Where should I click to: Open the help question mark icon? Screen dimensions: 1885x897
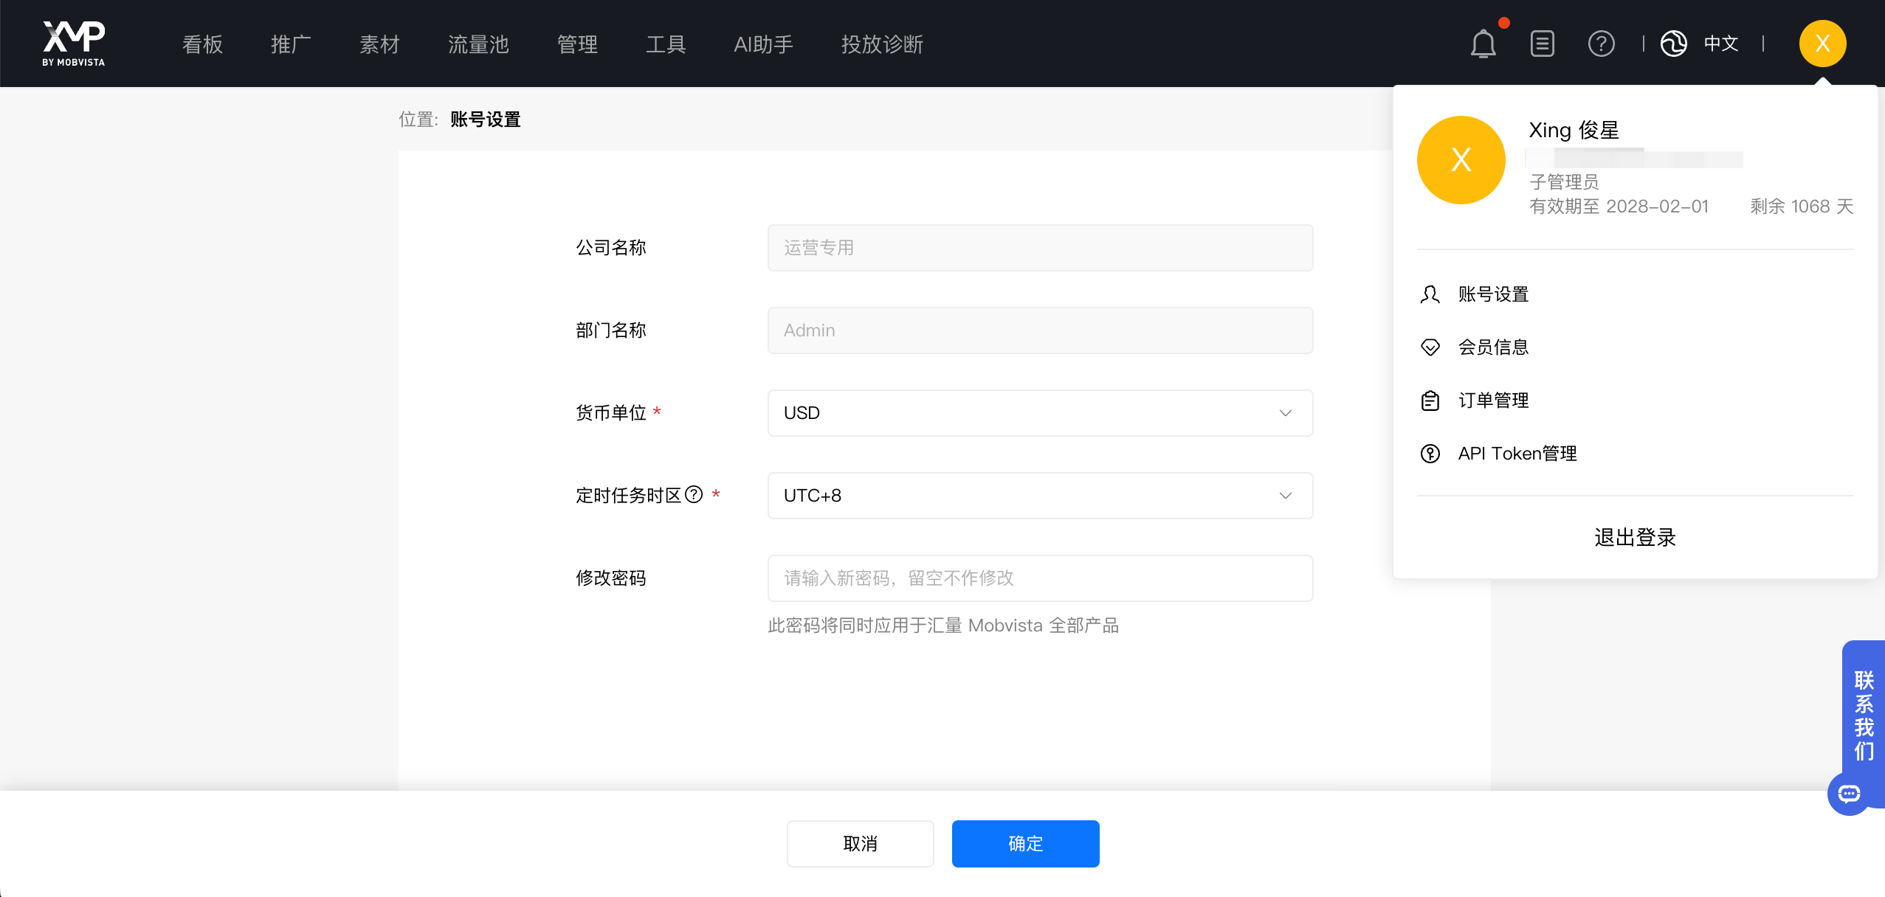click(1600, 44)
